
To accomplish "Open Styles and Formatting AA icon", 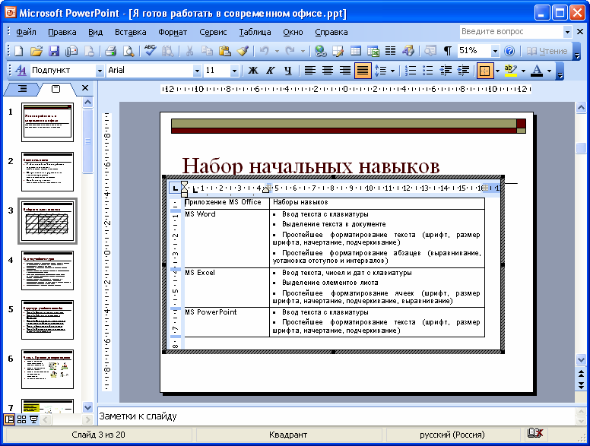I will pos(21,71).
